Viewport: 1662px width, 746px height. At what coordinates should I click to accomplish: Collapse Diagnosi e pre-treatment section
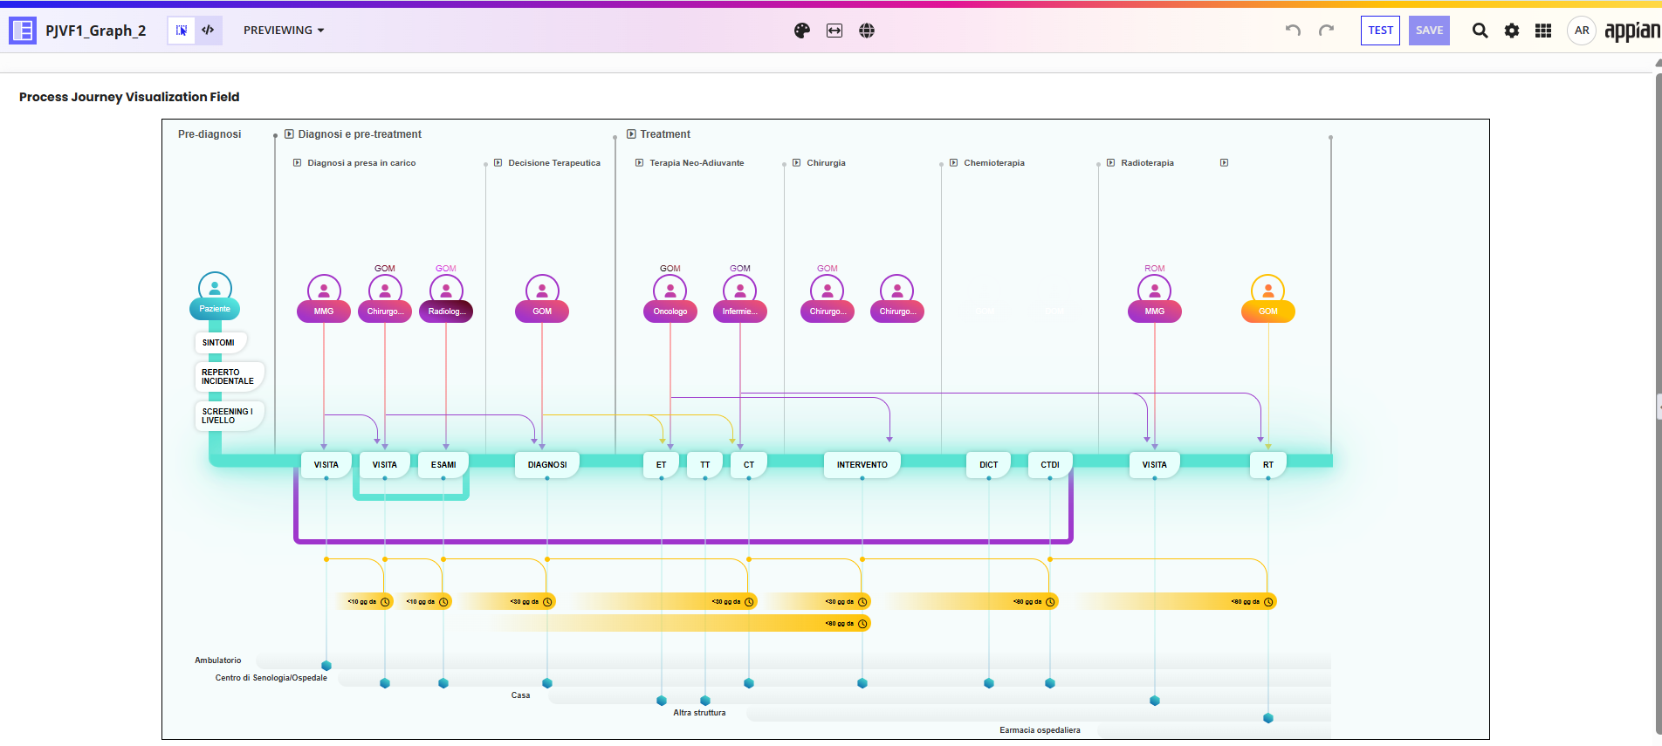click(x=289, y=134)
